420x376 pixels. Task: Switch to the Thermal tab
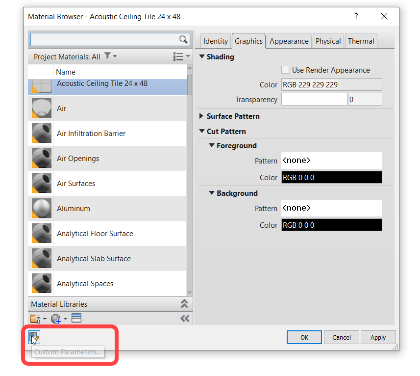coord(361,41)
